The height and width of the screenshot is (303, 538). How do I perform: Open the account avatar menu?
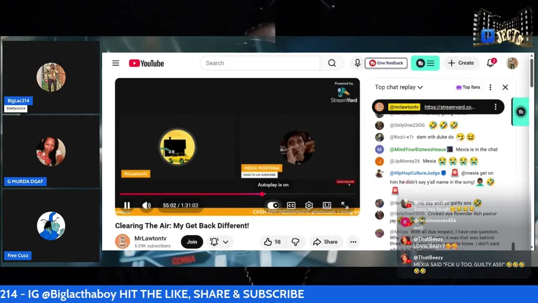512,63
